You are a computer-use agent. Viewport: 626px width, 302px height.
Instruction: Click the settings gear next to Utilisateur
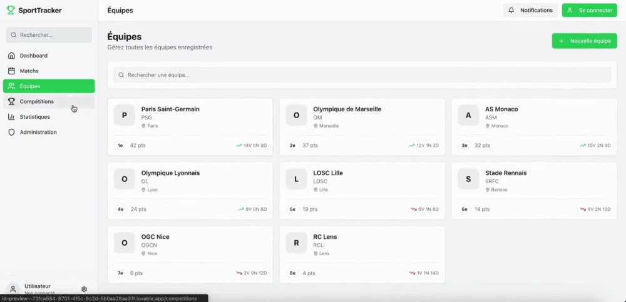[x=85, y=289]
